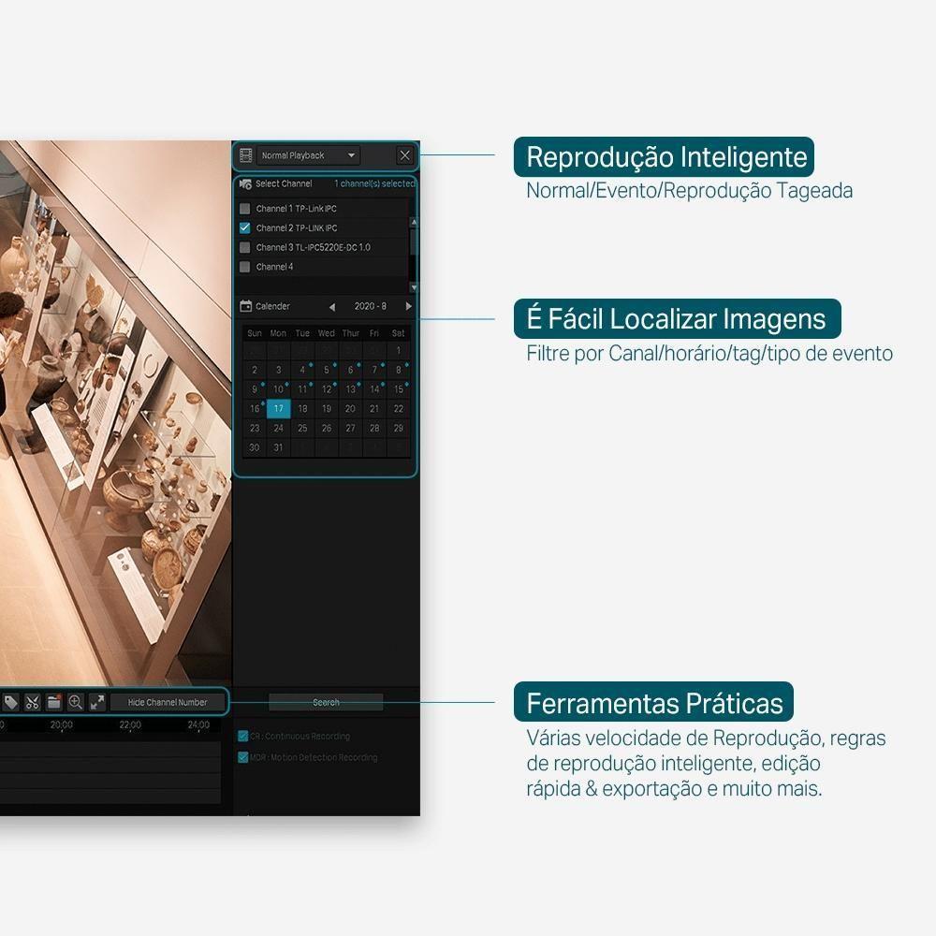
Task: Disable CR Continuous Recording checkbox
Action: point(243,737)
